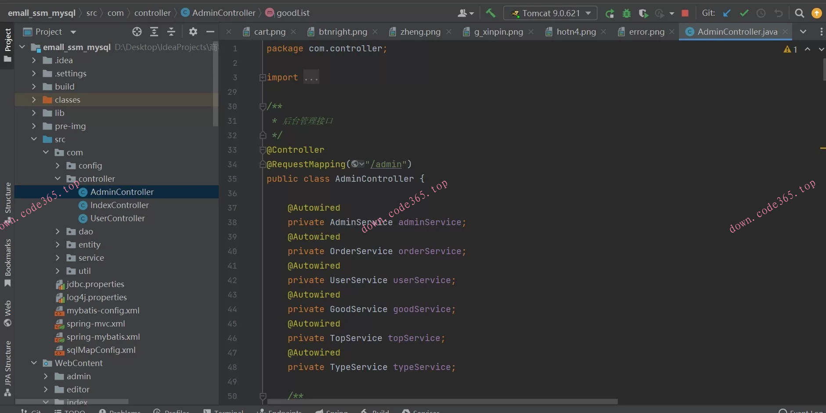Image resolution: width=826 pixels, height=413 pixels.
Task: Switch to the error.png tab
Action: coord(646,32)
